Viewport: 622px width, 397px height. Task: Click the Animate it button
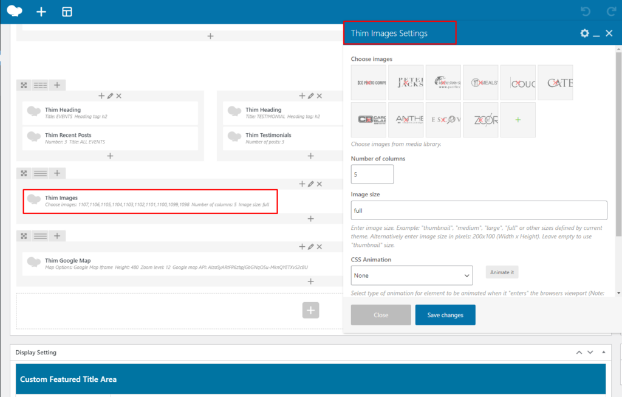(x=502, y=272)
